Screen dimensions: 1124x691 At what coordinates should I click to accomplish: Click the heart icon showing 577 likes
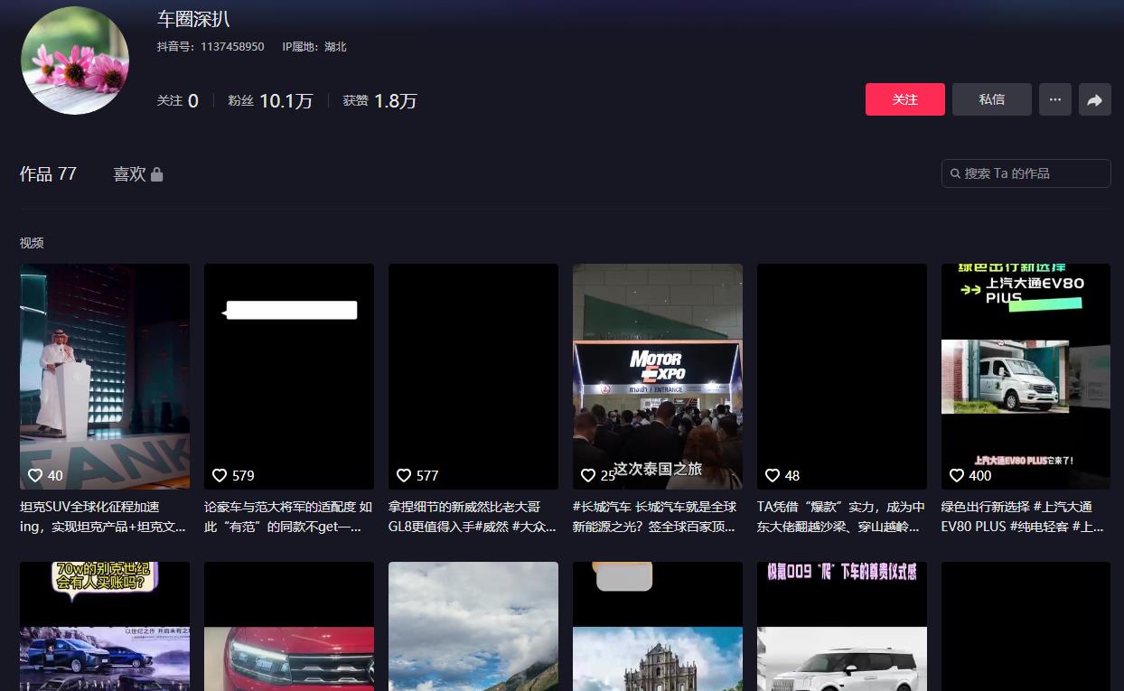[404, 475]
